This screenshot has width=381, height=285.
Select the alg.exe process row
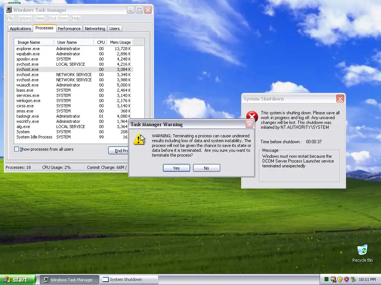[71, 127]
